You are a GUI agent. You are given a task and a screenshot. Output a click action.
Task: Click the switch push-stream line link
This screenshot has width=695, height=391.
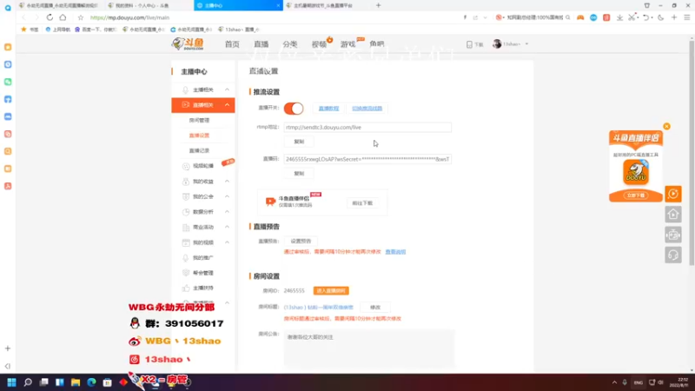coord(367,108)
